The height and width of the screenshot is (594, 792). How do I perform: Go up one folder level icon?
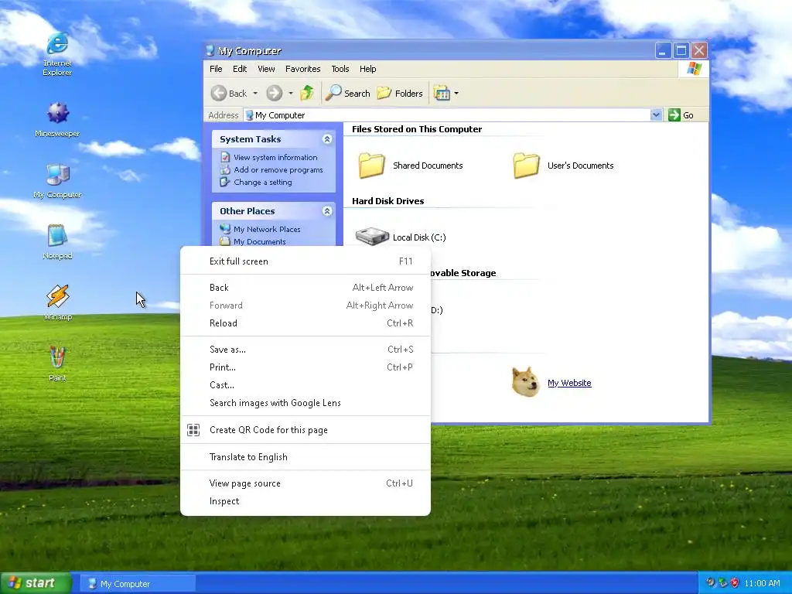coord(306,93)
